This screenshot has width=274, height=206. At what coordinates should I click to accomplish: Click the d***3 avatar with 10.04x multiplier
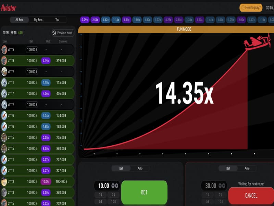(4, 181)
